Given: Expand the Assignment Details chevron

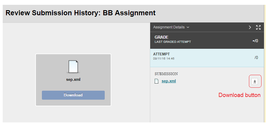Looking at the screenshot, I should point(188,27).
